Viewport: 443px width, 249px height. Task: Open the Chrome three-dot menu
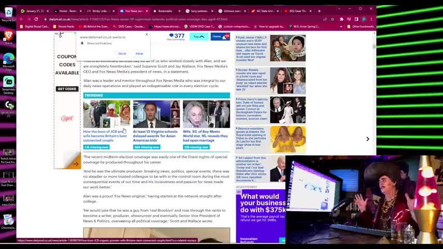(x=371, y=19)
